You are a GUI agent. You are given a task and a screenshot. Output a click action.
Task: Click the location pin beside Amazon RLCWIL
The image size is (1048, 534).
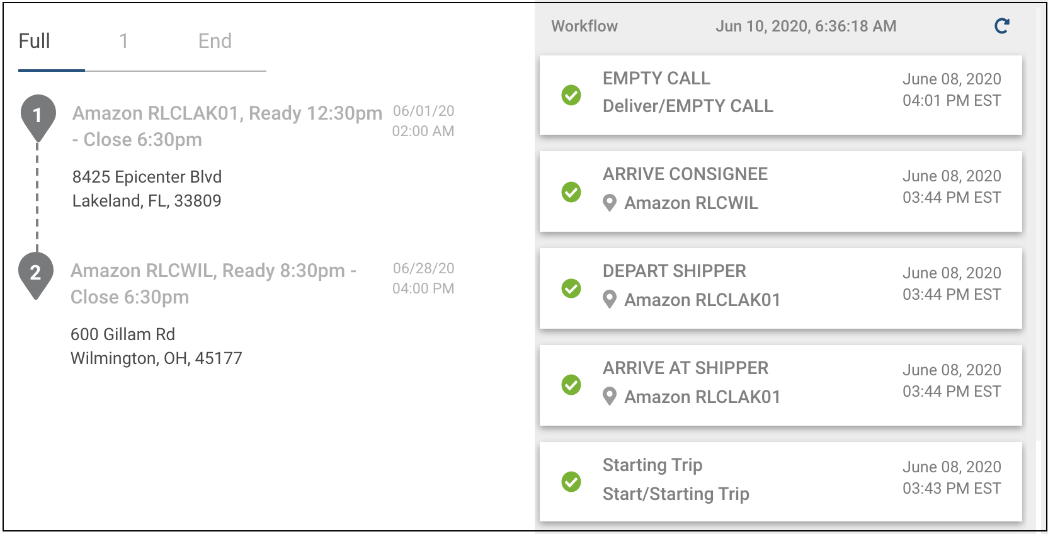coord(610,203)
